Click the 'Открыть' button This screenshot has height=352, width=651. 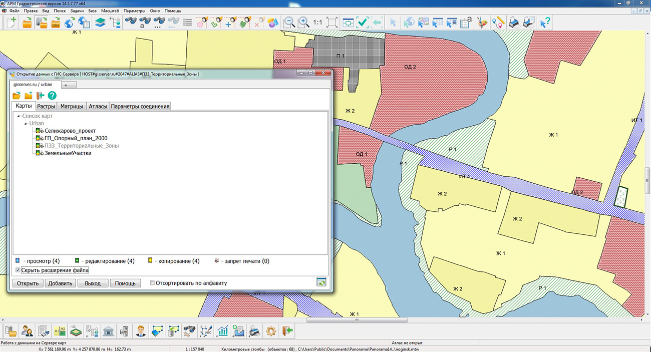pyautogui.click(x=28, y=283)
